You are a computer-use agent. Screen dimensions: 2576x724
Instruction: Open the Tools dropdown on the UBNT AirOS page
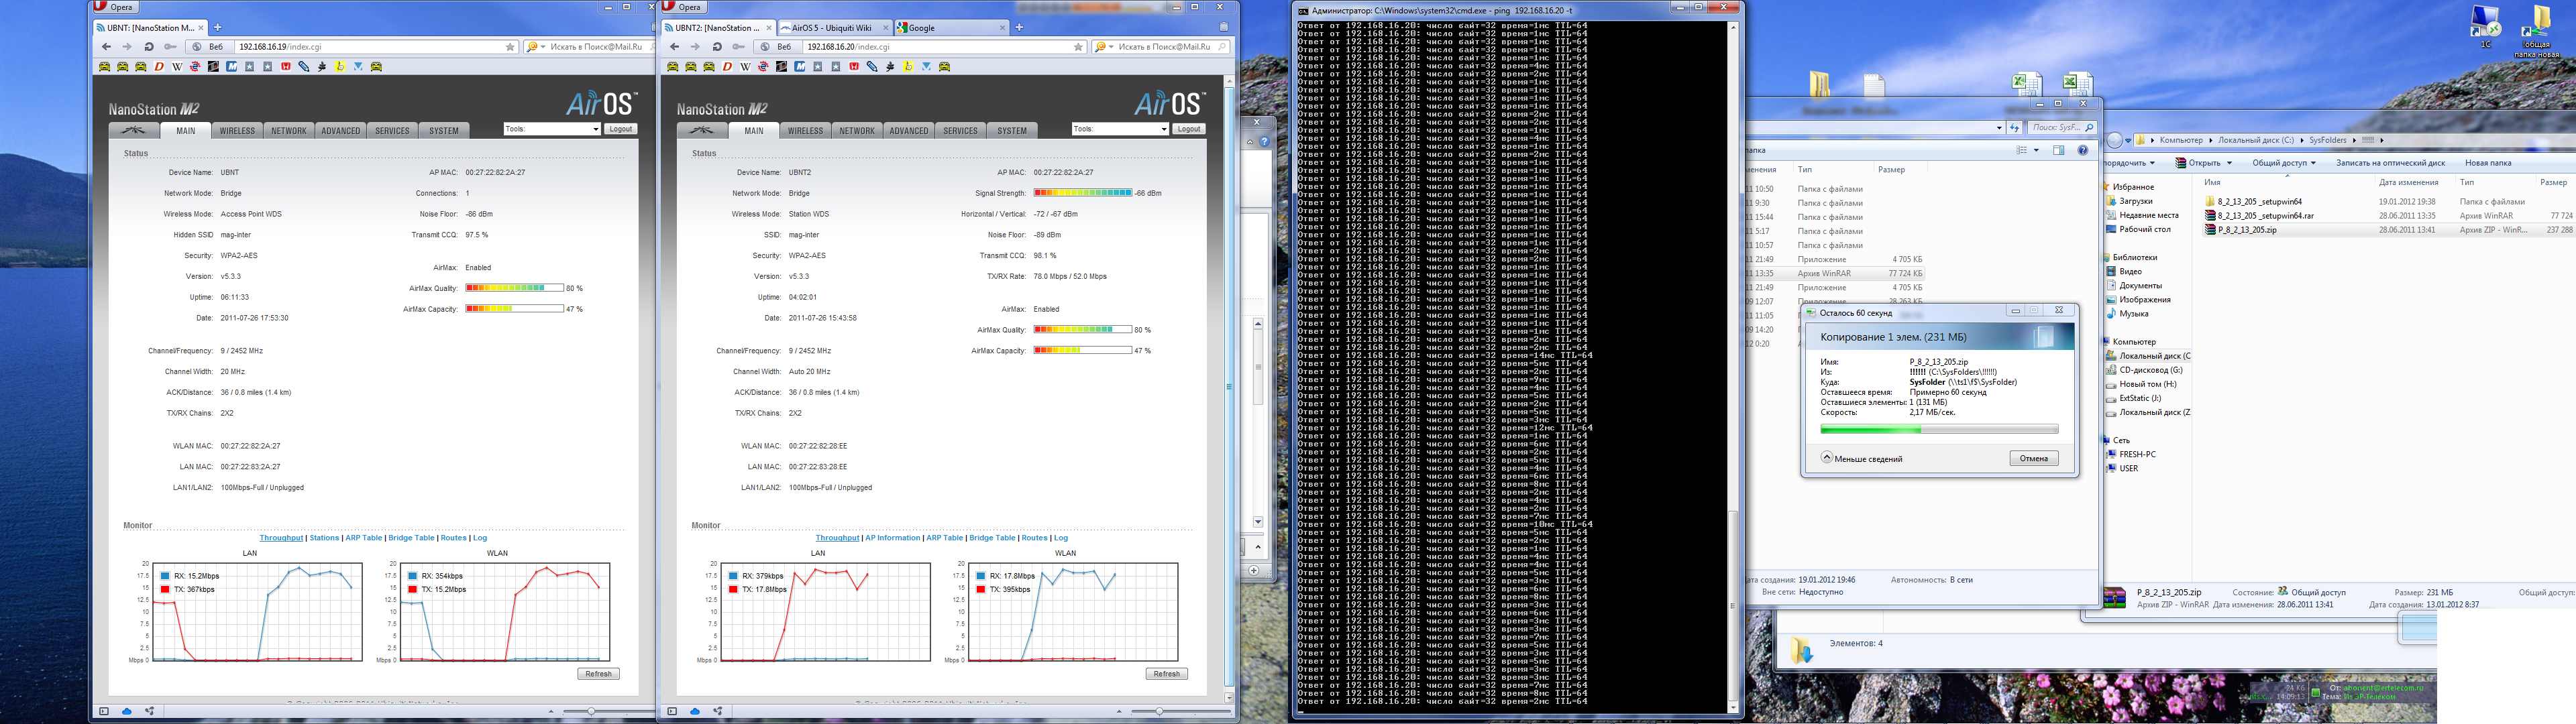[552, 129]
